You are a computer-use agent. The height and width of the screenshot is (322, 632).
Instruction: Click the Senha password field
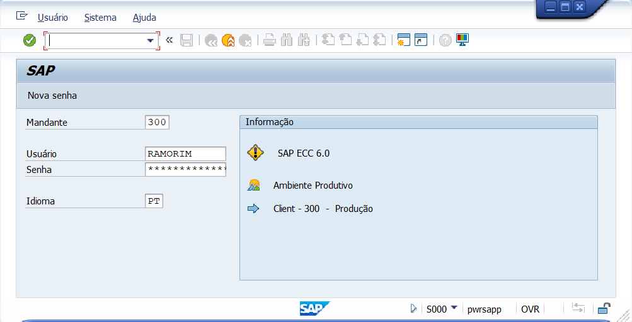coord(185,169)
